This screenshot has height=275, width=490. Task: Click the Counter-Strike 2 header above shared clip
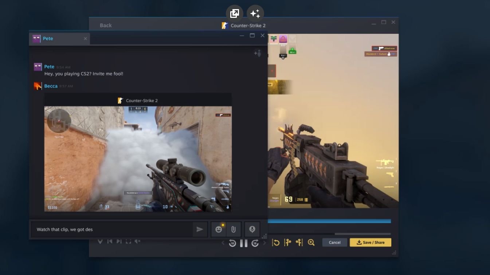(138, 101)
